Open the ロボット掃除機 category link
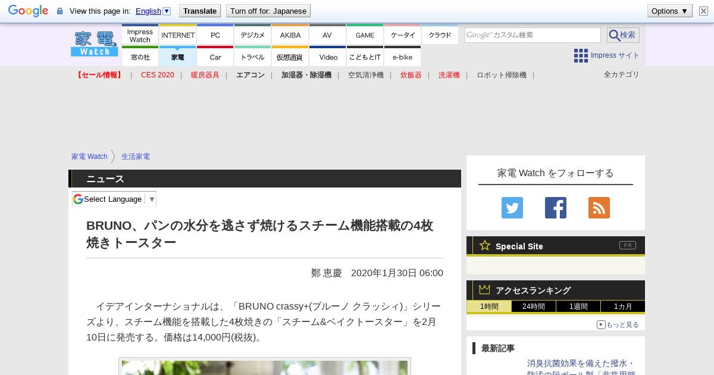Viewport: 714px width, 375px height. (502, 75)
